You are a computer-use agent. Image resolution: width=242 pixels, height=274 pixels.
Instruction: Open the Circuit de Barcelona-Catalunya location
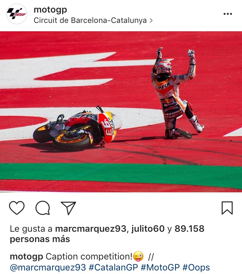(x=90, y=20)
